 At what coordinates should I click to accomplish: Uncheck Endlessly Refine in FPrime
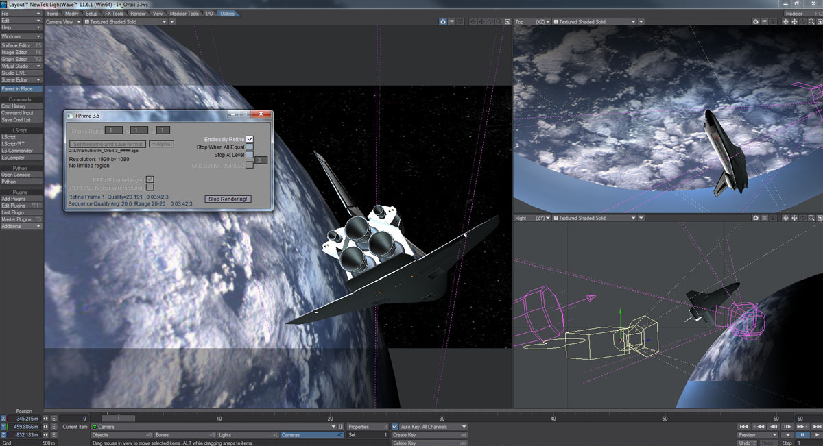coord(250,139)
